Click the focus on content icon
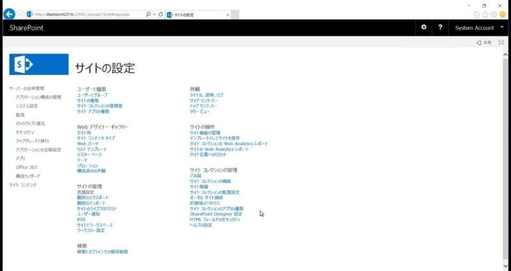511x271 pixels. point(501,43)
